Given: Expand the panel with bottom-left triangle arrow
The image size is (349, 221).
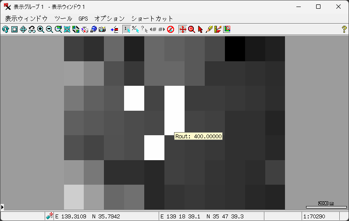Looking at the screenshot, I should 3,207.
